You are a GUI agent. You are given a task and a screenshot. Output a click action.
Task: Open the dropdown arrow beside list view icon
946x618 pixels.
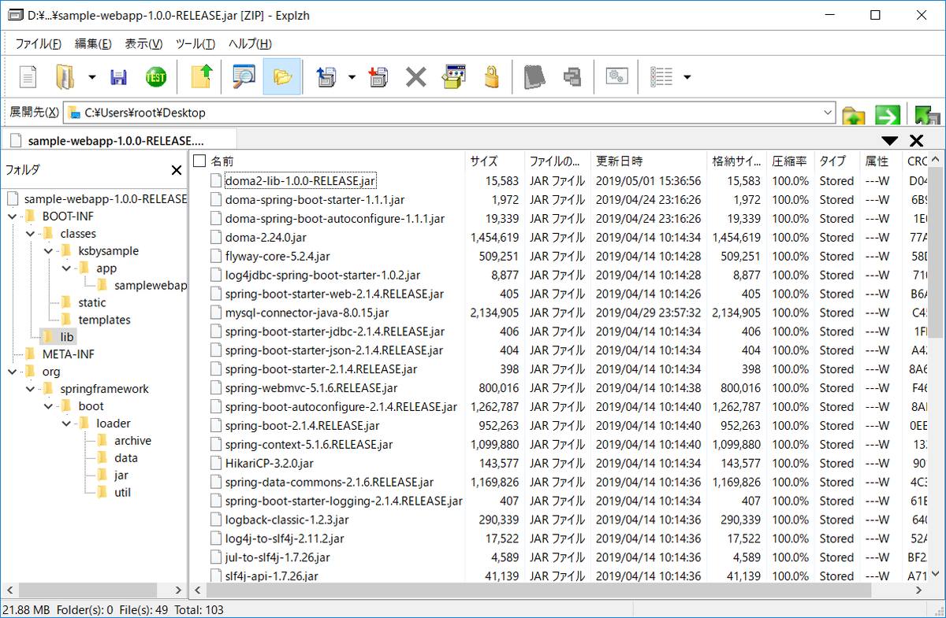tap(687, 77)
